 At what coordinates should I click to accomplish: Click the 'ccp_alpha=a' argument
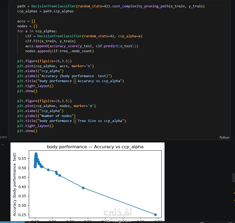tap(129, 36)
